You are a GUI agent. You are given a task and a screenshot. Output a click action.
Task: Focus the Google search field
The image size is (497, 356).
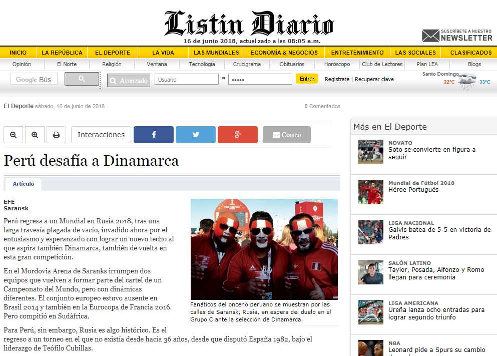[34, 79]
